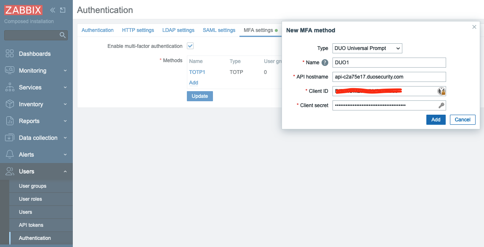Close the New MFA method dialog

point(474,27)
